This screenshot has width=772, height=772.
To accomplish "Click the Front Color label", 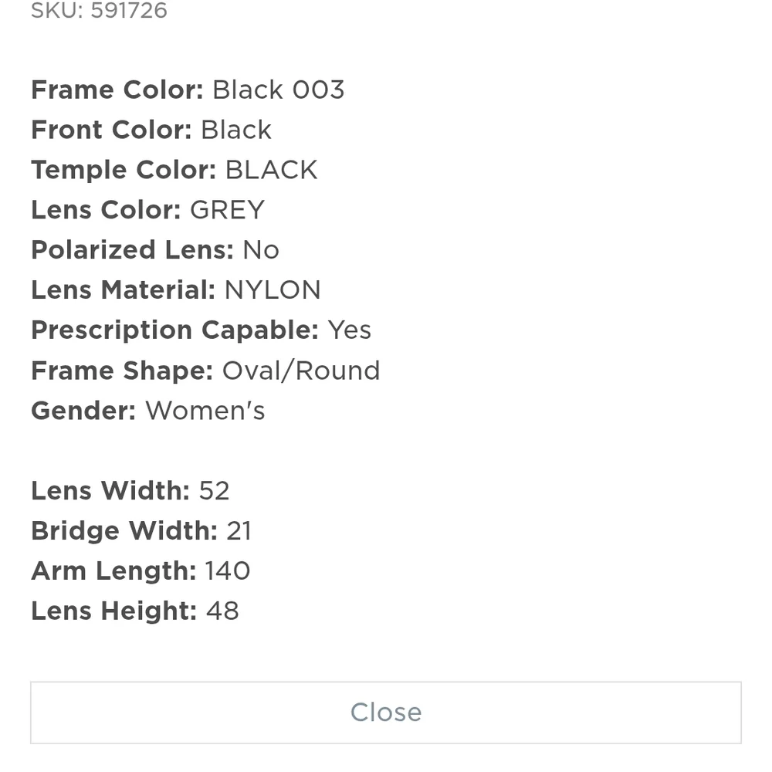I will [x=111, y=130].
